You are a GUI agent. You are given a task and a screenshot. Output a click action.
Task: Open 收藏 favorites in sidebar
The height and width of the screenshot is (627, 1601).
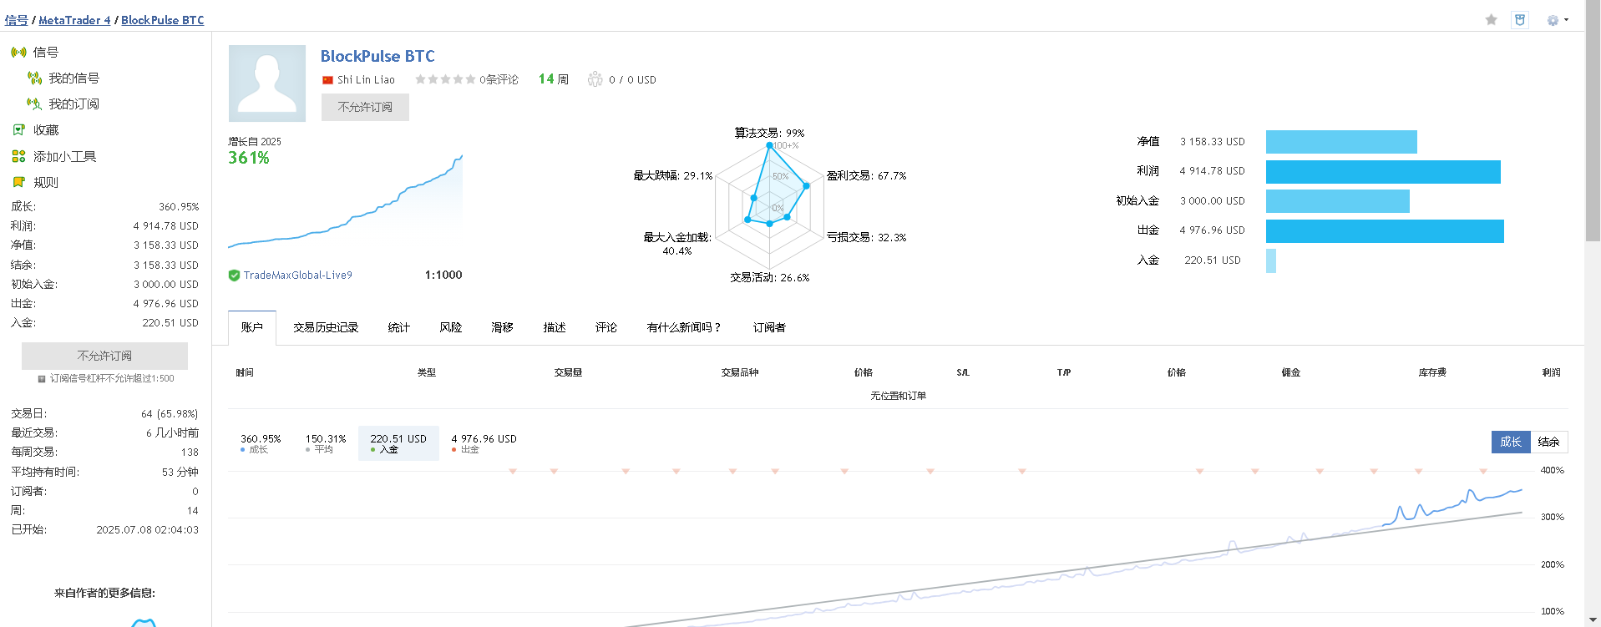tap(46, 129)
